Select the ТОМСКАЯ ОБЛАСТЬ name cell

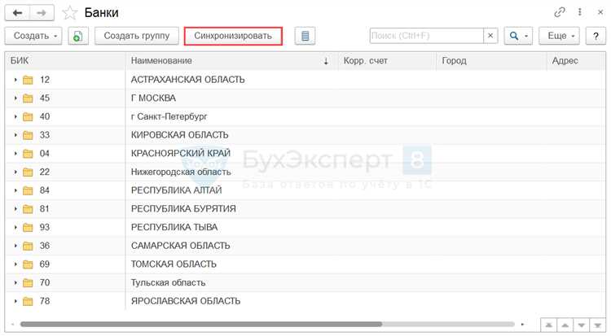point(231,264)
